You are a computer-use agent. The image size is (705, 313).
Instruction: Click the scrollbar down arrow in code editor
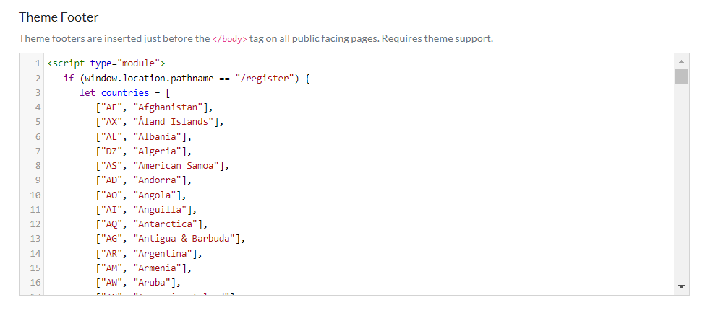(x=680, y=286)
